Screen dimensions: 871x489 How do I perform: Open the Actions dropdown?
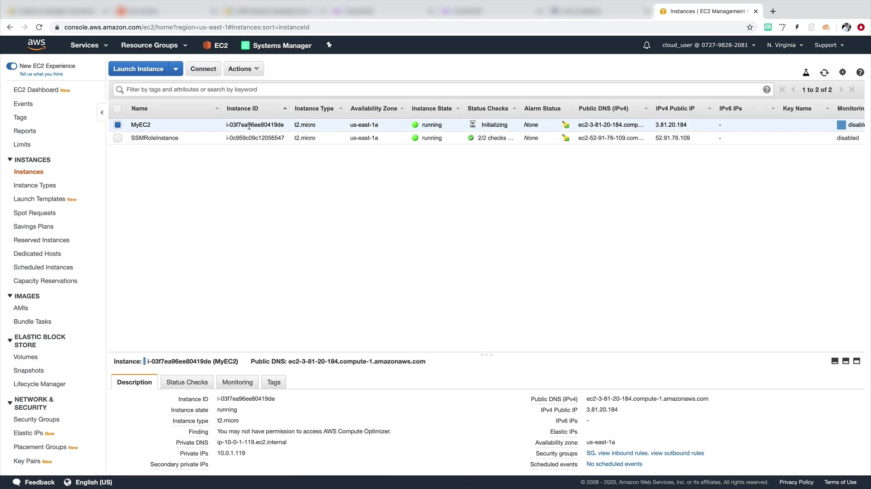[243, 69]
